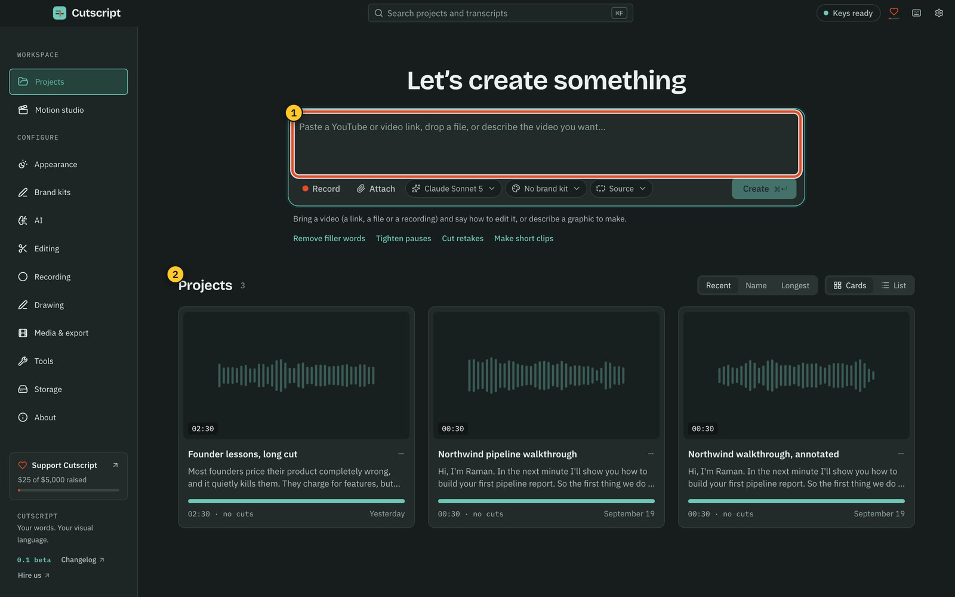The width and height of the screenshot is (955, 597).
Task: Go to Appearance settings
Action: tap(69, 164)
